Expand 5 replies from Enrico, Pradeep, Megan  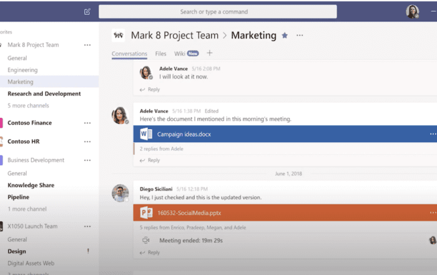coord(193,228)
